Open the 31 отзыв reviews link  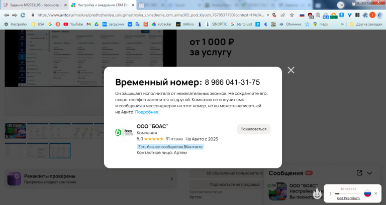point(174,139)
